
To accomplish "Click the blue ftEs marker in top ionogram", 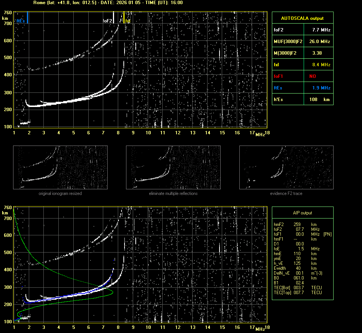I will 28,18.
